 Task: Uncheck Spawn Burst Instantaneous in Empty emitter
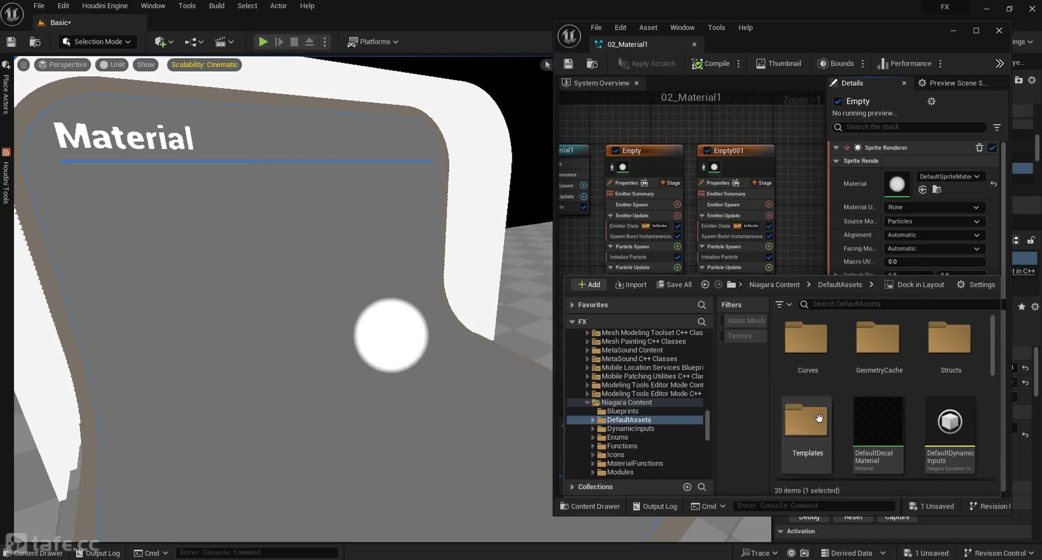(x=677, y=236)
